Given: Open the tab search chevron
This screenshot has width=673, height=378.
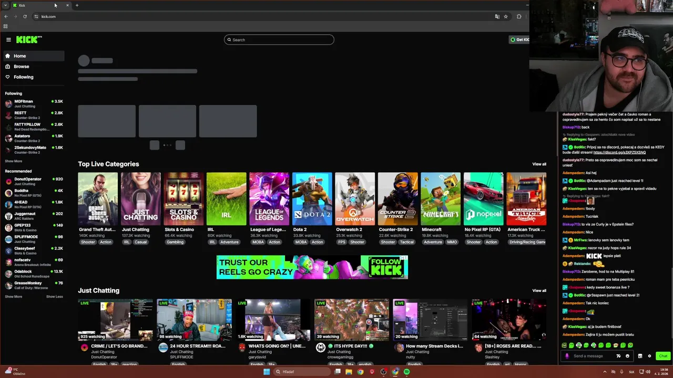Looking at the screenshot, I should coord(6,5).
